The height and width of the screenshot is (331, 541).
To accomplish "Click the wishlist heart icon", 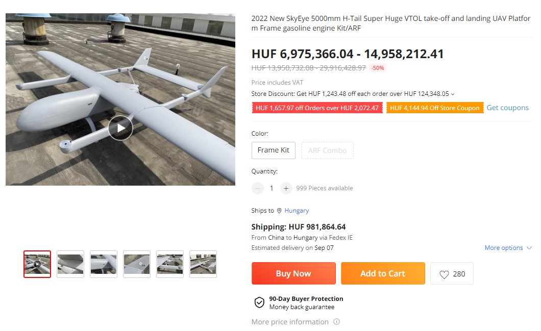I will 444,274.
